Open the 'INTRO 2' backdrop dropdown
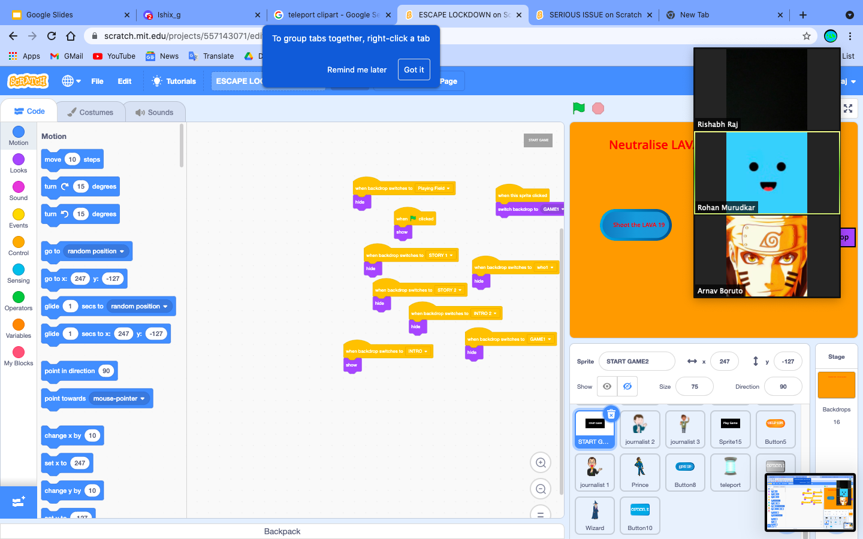 click(485, 313)
